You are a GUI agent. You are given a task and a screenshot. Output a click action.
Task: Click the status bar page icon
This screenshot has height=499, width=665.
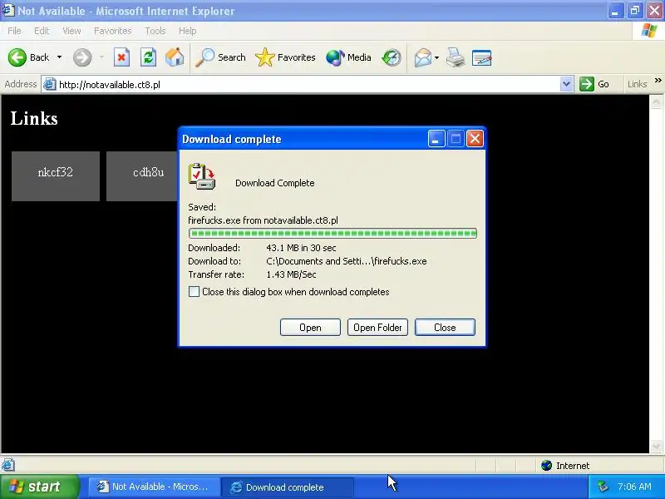8,465
